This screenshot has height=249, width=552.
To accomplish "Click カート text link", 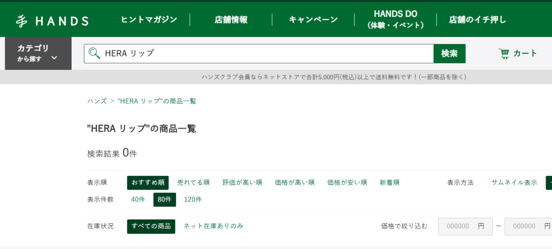I will [x=525, y=53].
